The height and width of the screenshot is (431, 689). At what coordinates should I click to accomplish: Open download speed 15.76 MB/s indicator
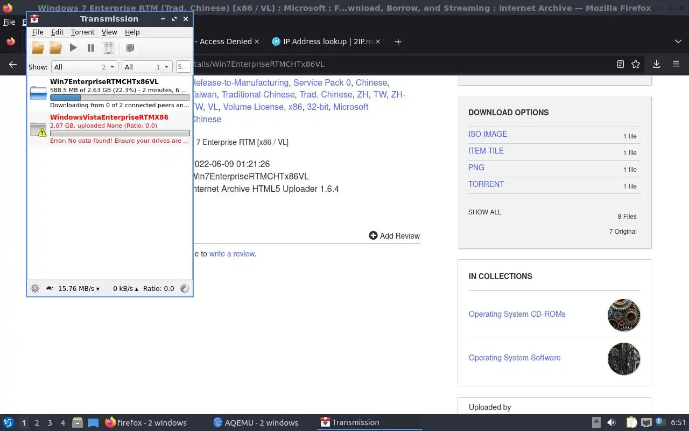click(x=79, y=289)
